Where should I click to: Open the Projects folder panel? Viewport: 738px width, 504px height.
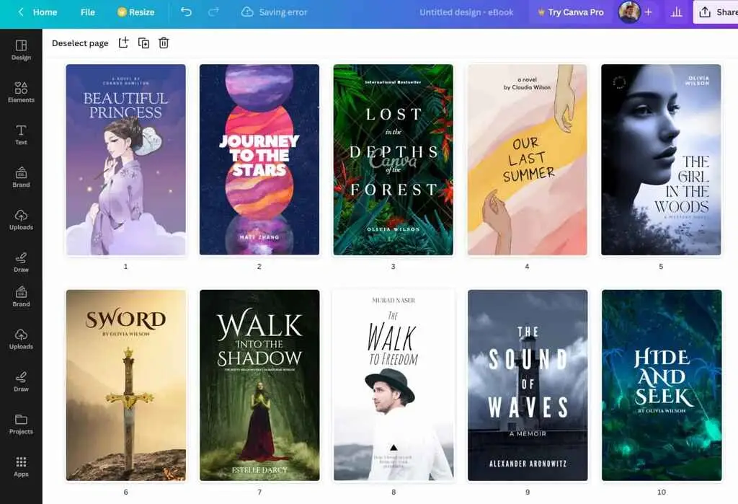click(x=21, y=425)
